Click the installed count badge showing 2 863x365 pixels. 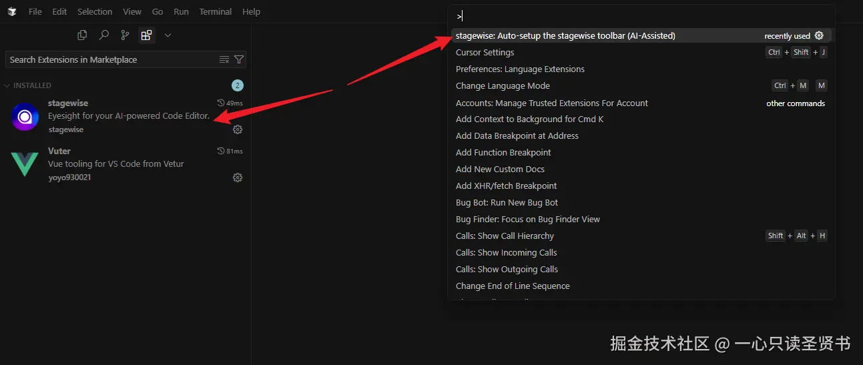coord(238,85)
